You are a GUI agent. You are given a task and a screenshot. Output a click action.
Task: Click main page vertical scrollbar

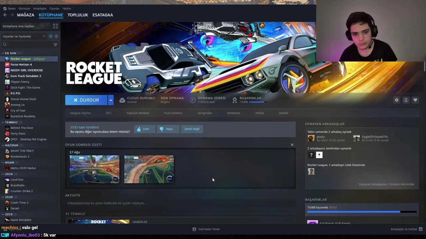[x=425, y=66]
